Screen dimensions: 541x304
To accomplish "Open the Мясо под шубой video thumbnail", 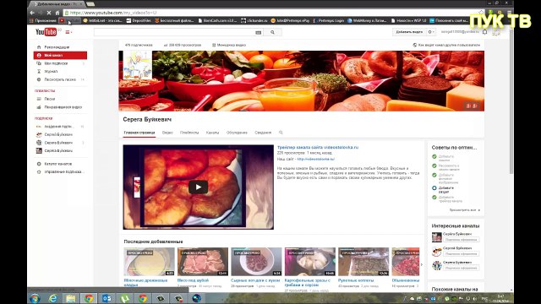I will (203, 262).
